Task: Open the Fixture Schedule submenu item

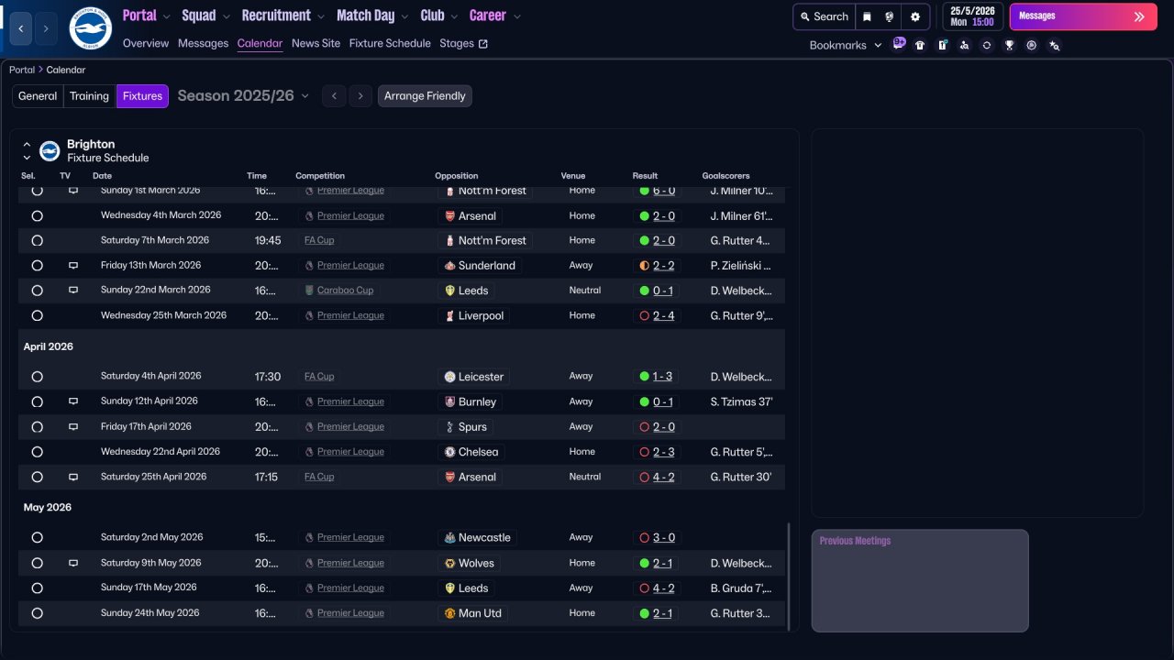Action: (x=390, y=43)
